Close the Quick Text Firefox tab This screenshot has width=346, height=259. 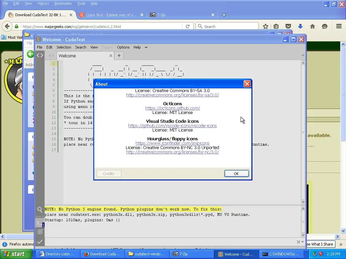click(142, 15)
